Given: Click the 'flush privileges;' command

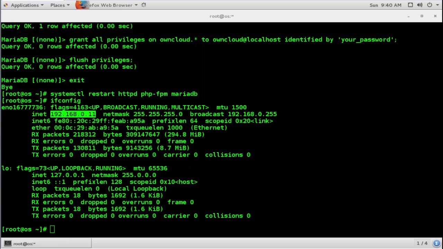Looking at the screenshot, I should (x=101, y=60).
